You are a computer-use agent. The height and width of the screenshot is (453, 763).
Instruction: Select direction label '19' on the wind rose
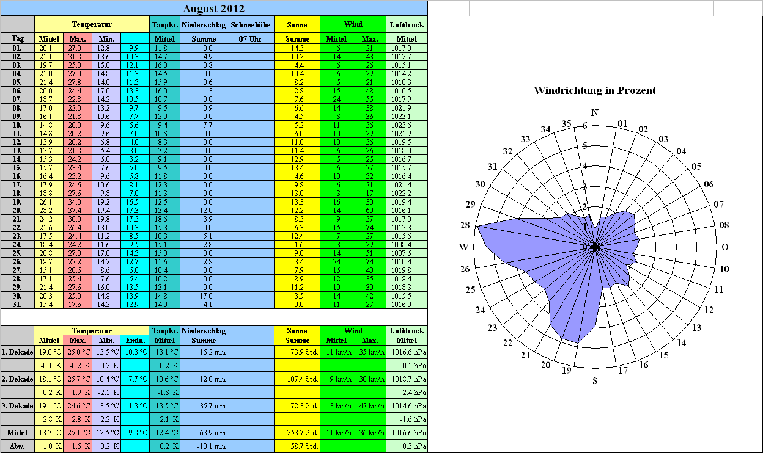click(x=566, y=370)
